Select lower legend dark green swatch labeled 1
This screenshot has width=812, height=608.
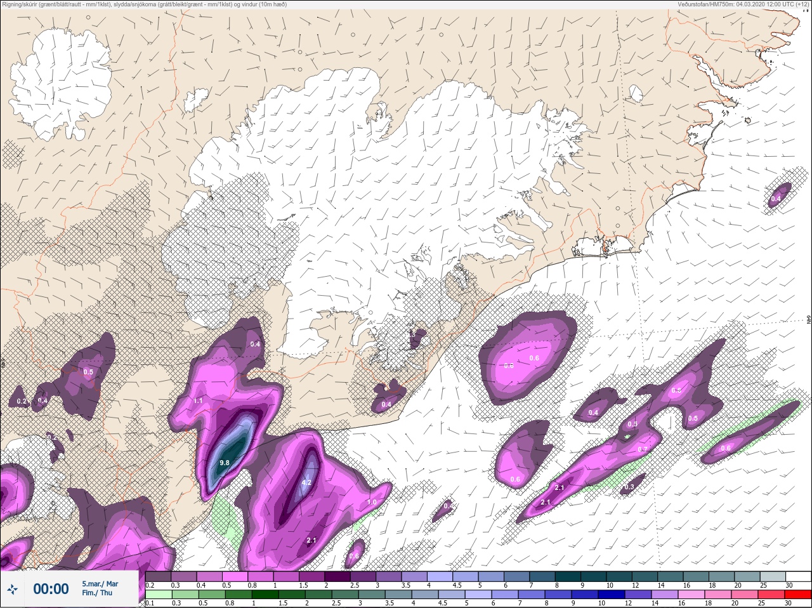(265, 595)
